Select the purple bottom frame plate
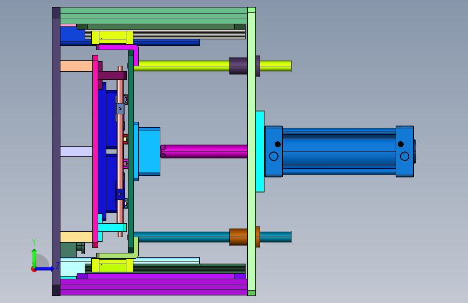Viewport: 468px width, 303px height. pos(154,287)
